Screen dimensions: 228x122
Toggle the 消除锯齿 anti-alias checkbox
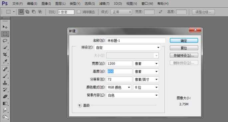pyautogui.click(x=79, y=12)
